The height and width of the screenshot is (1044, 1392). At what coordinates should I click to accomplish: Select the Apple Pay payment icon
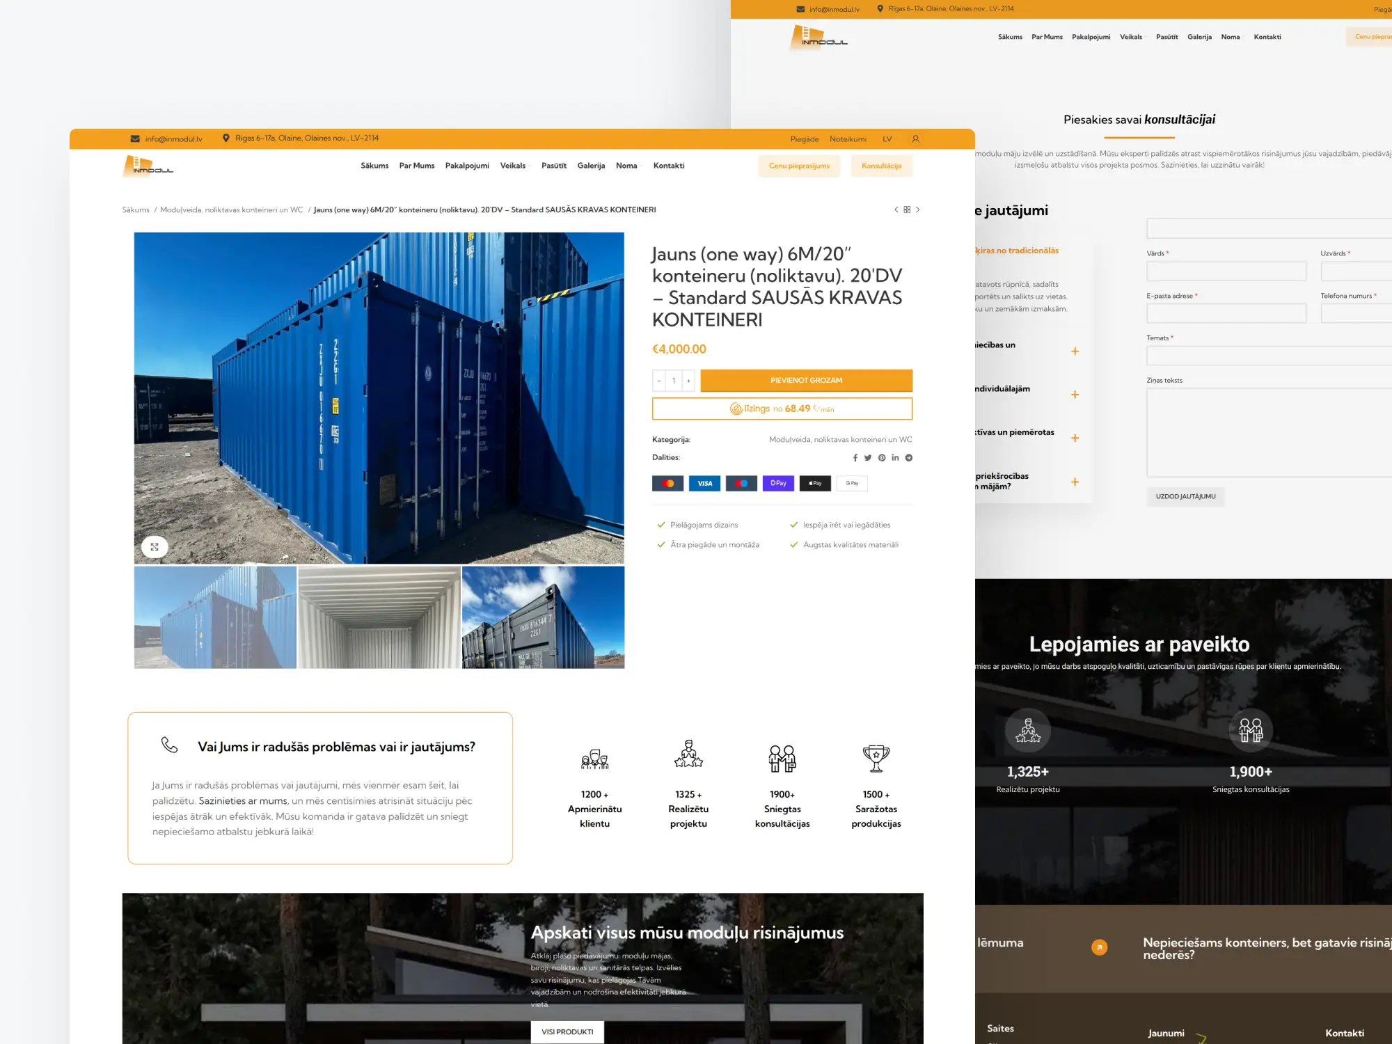point(814,483)
